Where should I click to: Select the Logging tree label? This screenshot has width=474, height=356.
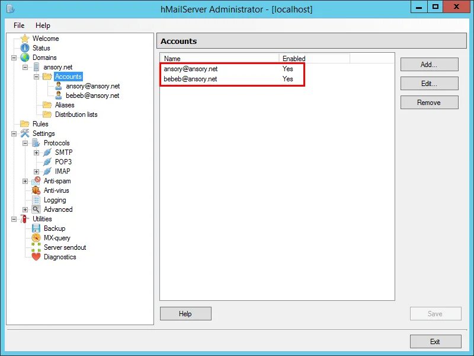55,200
